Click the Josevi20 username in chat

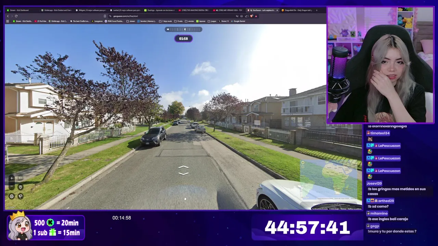[x=374, y=183]
